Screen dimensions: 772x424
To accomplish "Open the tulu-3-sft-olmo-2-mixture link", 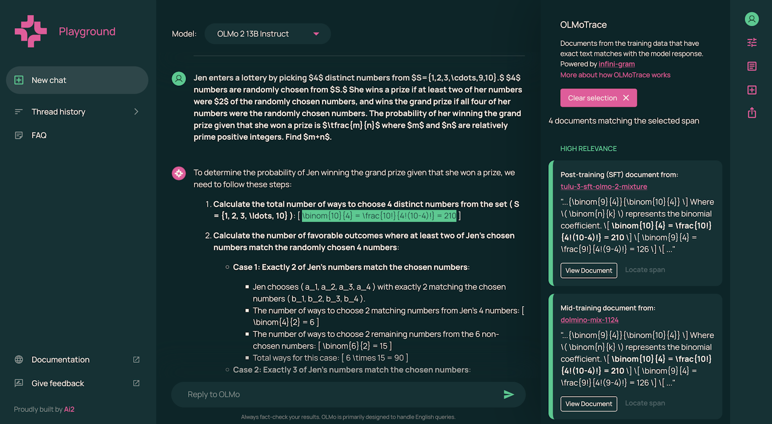I will click(604, 186).
